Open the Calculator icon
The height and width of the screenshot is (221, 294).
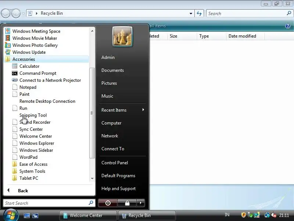point(15,66)
